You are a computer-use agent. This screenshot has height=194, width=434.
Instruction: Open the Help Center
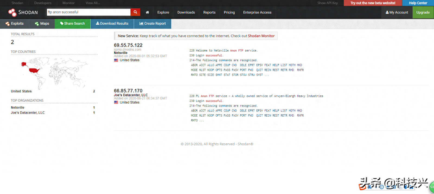coord(418,3)
